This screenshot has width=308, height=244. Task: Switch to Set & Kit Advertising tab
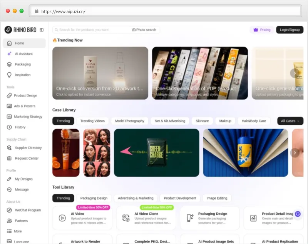pos(170,121)
